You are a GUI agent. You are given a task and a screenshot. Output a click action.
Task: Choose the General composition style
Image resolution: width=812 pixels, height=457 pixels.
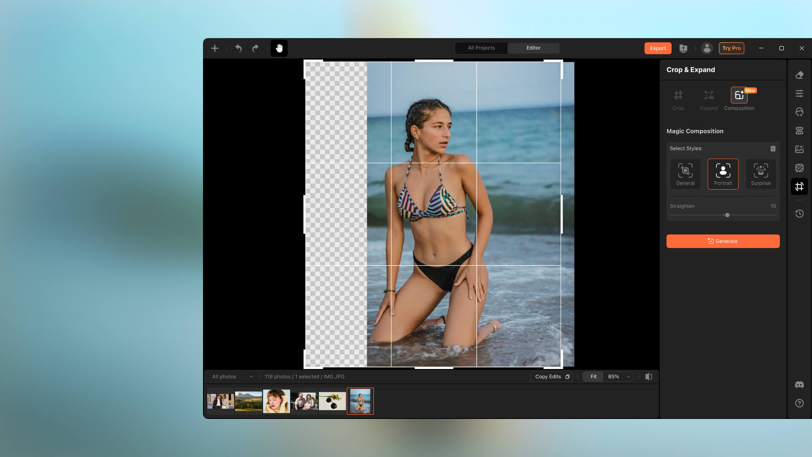pyautogui.click(x=685, y=174)
